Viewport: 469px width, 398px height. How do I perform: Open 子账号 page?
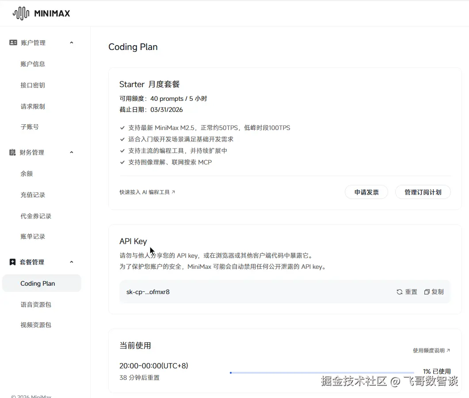click(30, 126)
